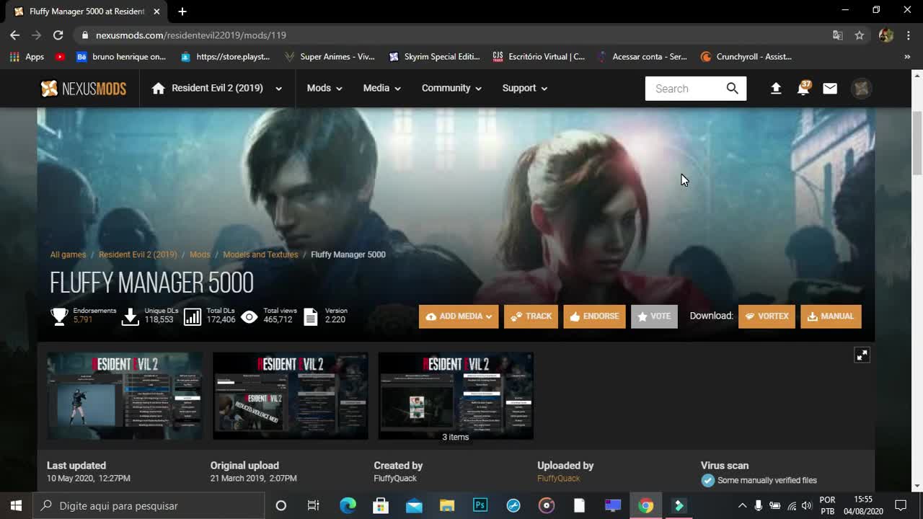This screenshot has height=519, width=923.
Task: Close the Fluffy Manager 5000 tab
Action: [x=156, y=12]
